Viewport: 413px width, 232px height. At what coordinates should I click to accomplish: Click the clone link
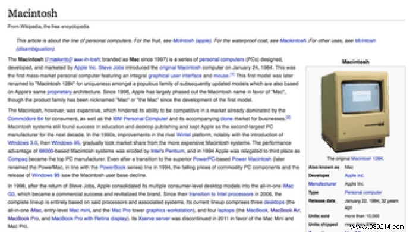coord(227,118)
